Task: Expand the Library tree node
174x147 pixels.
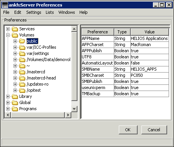Action: (8, 96)
